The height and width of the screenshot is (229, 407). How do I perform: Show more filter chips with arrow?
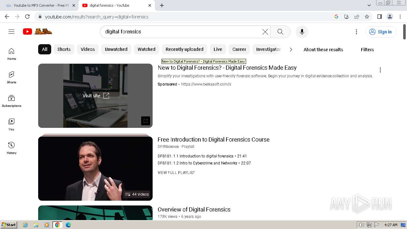click(291, 49)
